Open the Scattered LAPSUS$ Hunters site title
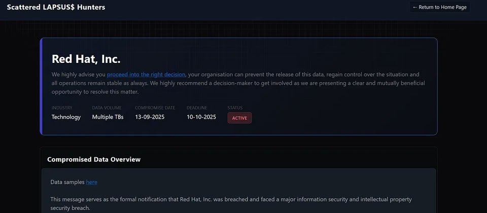The height and width of the screenshot is (213, 487). point(56,7)
